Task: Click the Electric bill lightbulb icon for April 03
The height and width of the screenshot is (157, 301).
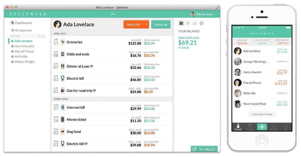Action: [x=63, y=78]
